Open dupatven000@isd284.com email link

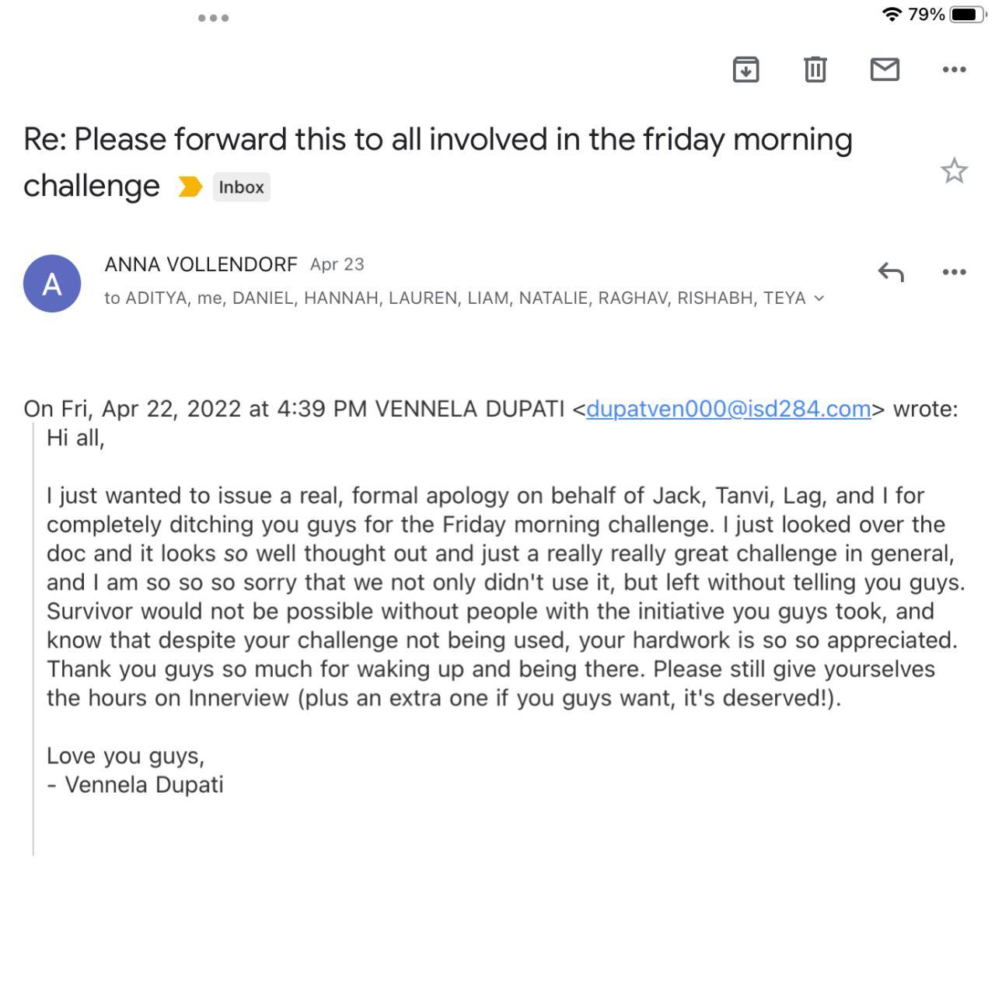tap(728, 409)
